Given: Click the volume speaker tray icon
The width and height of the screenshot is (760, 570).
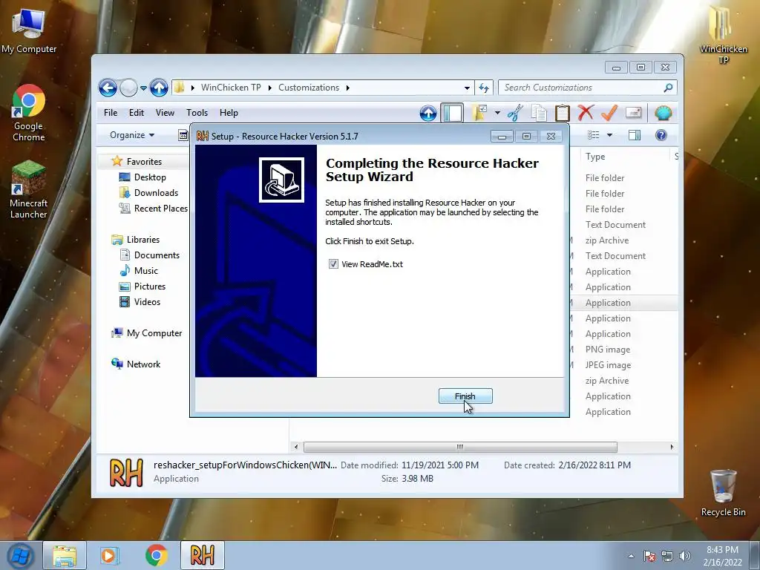Looking at the screenshot, I should (684, 556).
